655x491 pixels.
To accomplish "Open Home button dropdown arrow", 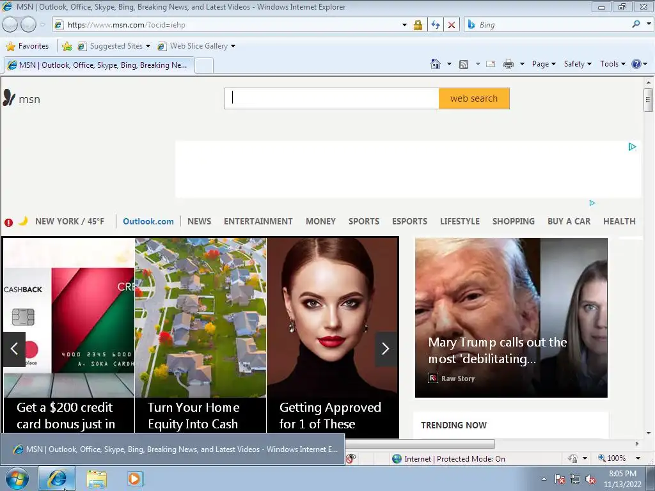I will click(449, 64).
